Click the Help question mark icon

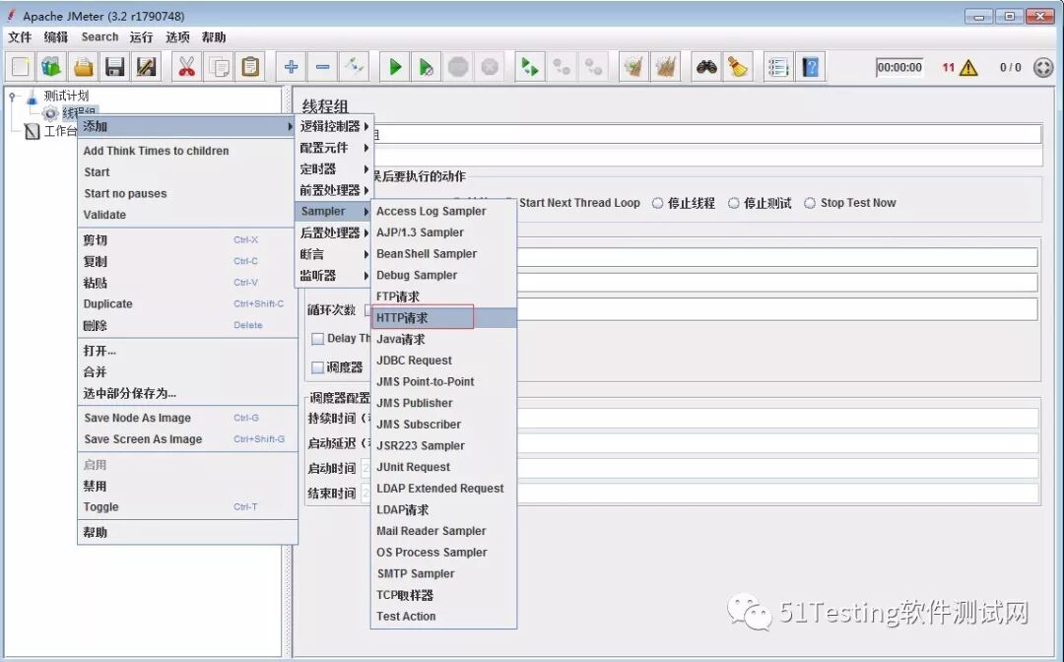coord(810,66)
